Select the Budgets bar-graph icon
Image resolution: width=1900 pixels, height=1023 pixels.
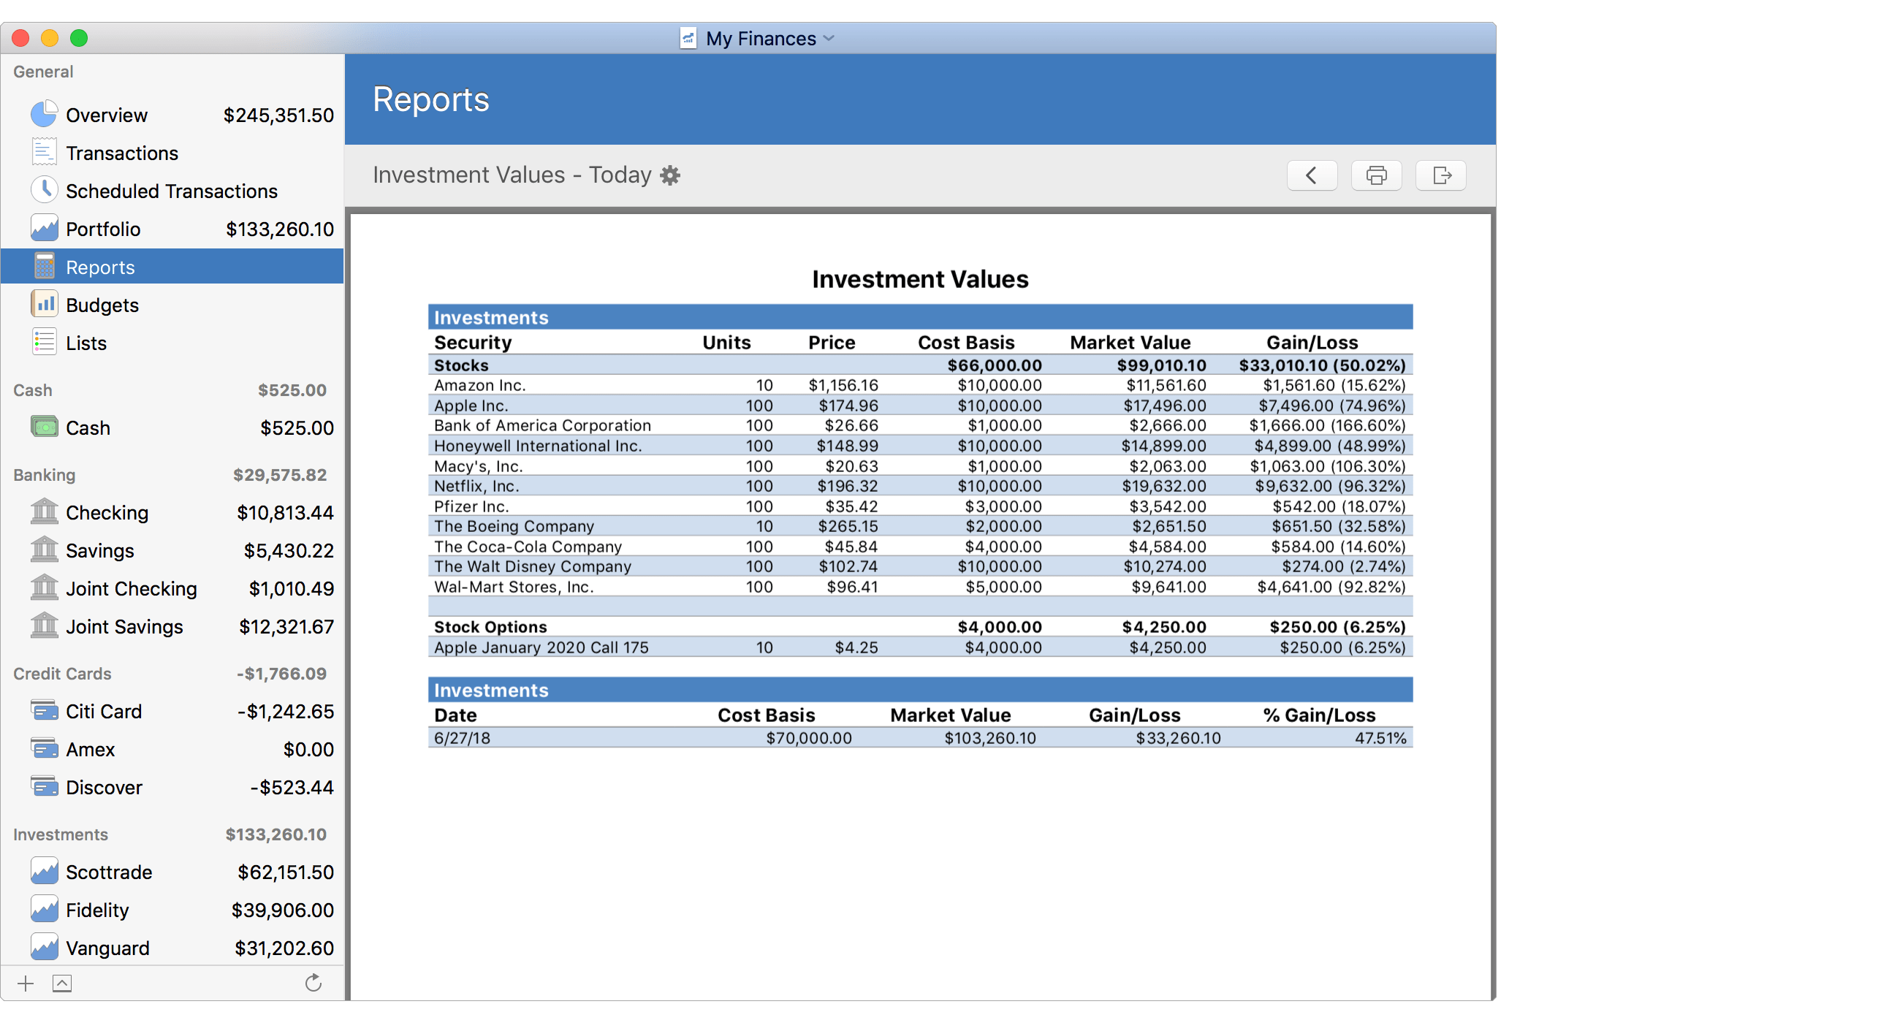[x=45, y=304]
